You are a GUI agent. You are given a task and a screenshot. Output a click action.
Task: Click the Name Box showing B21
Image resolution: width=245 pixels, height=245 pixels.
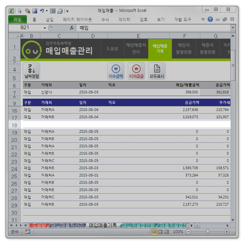26,28
